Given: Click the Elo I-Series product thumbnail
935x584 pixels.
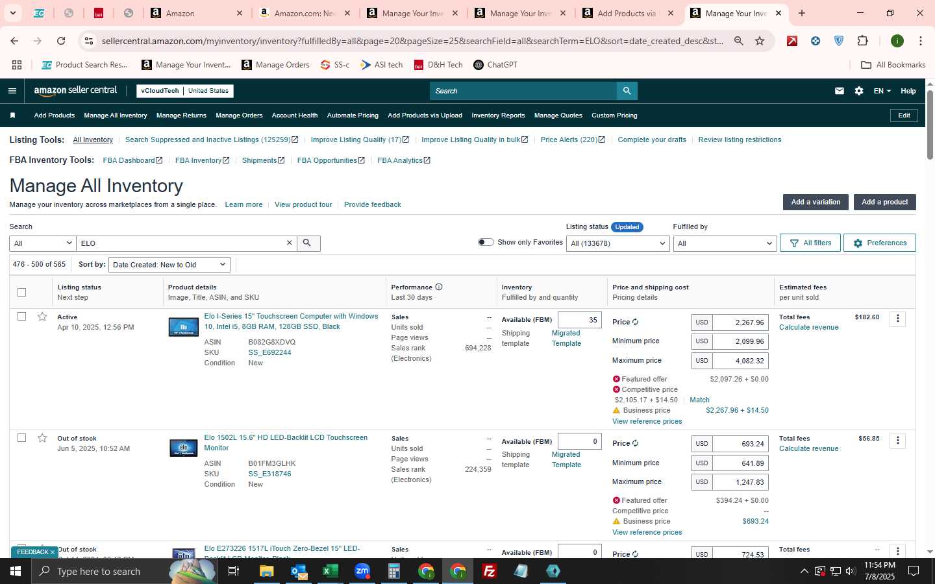Looking at the screenshot, I should pos(183,327).
